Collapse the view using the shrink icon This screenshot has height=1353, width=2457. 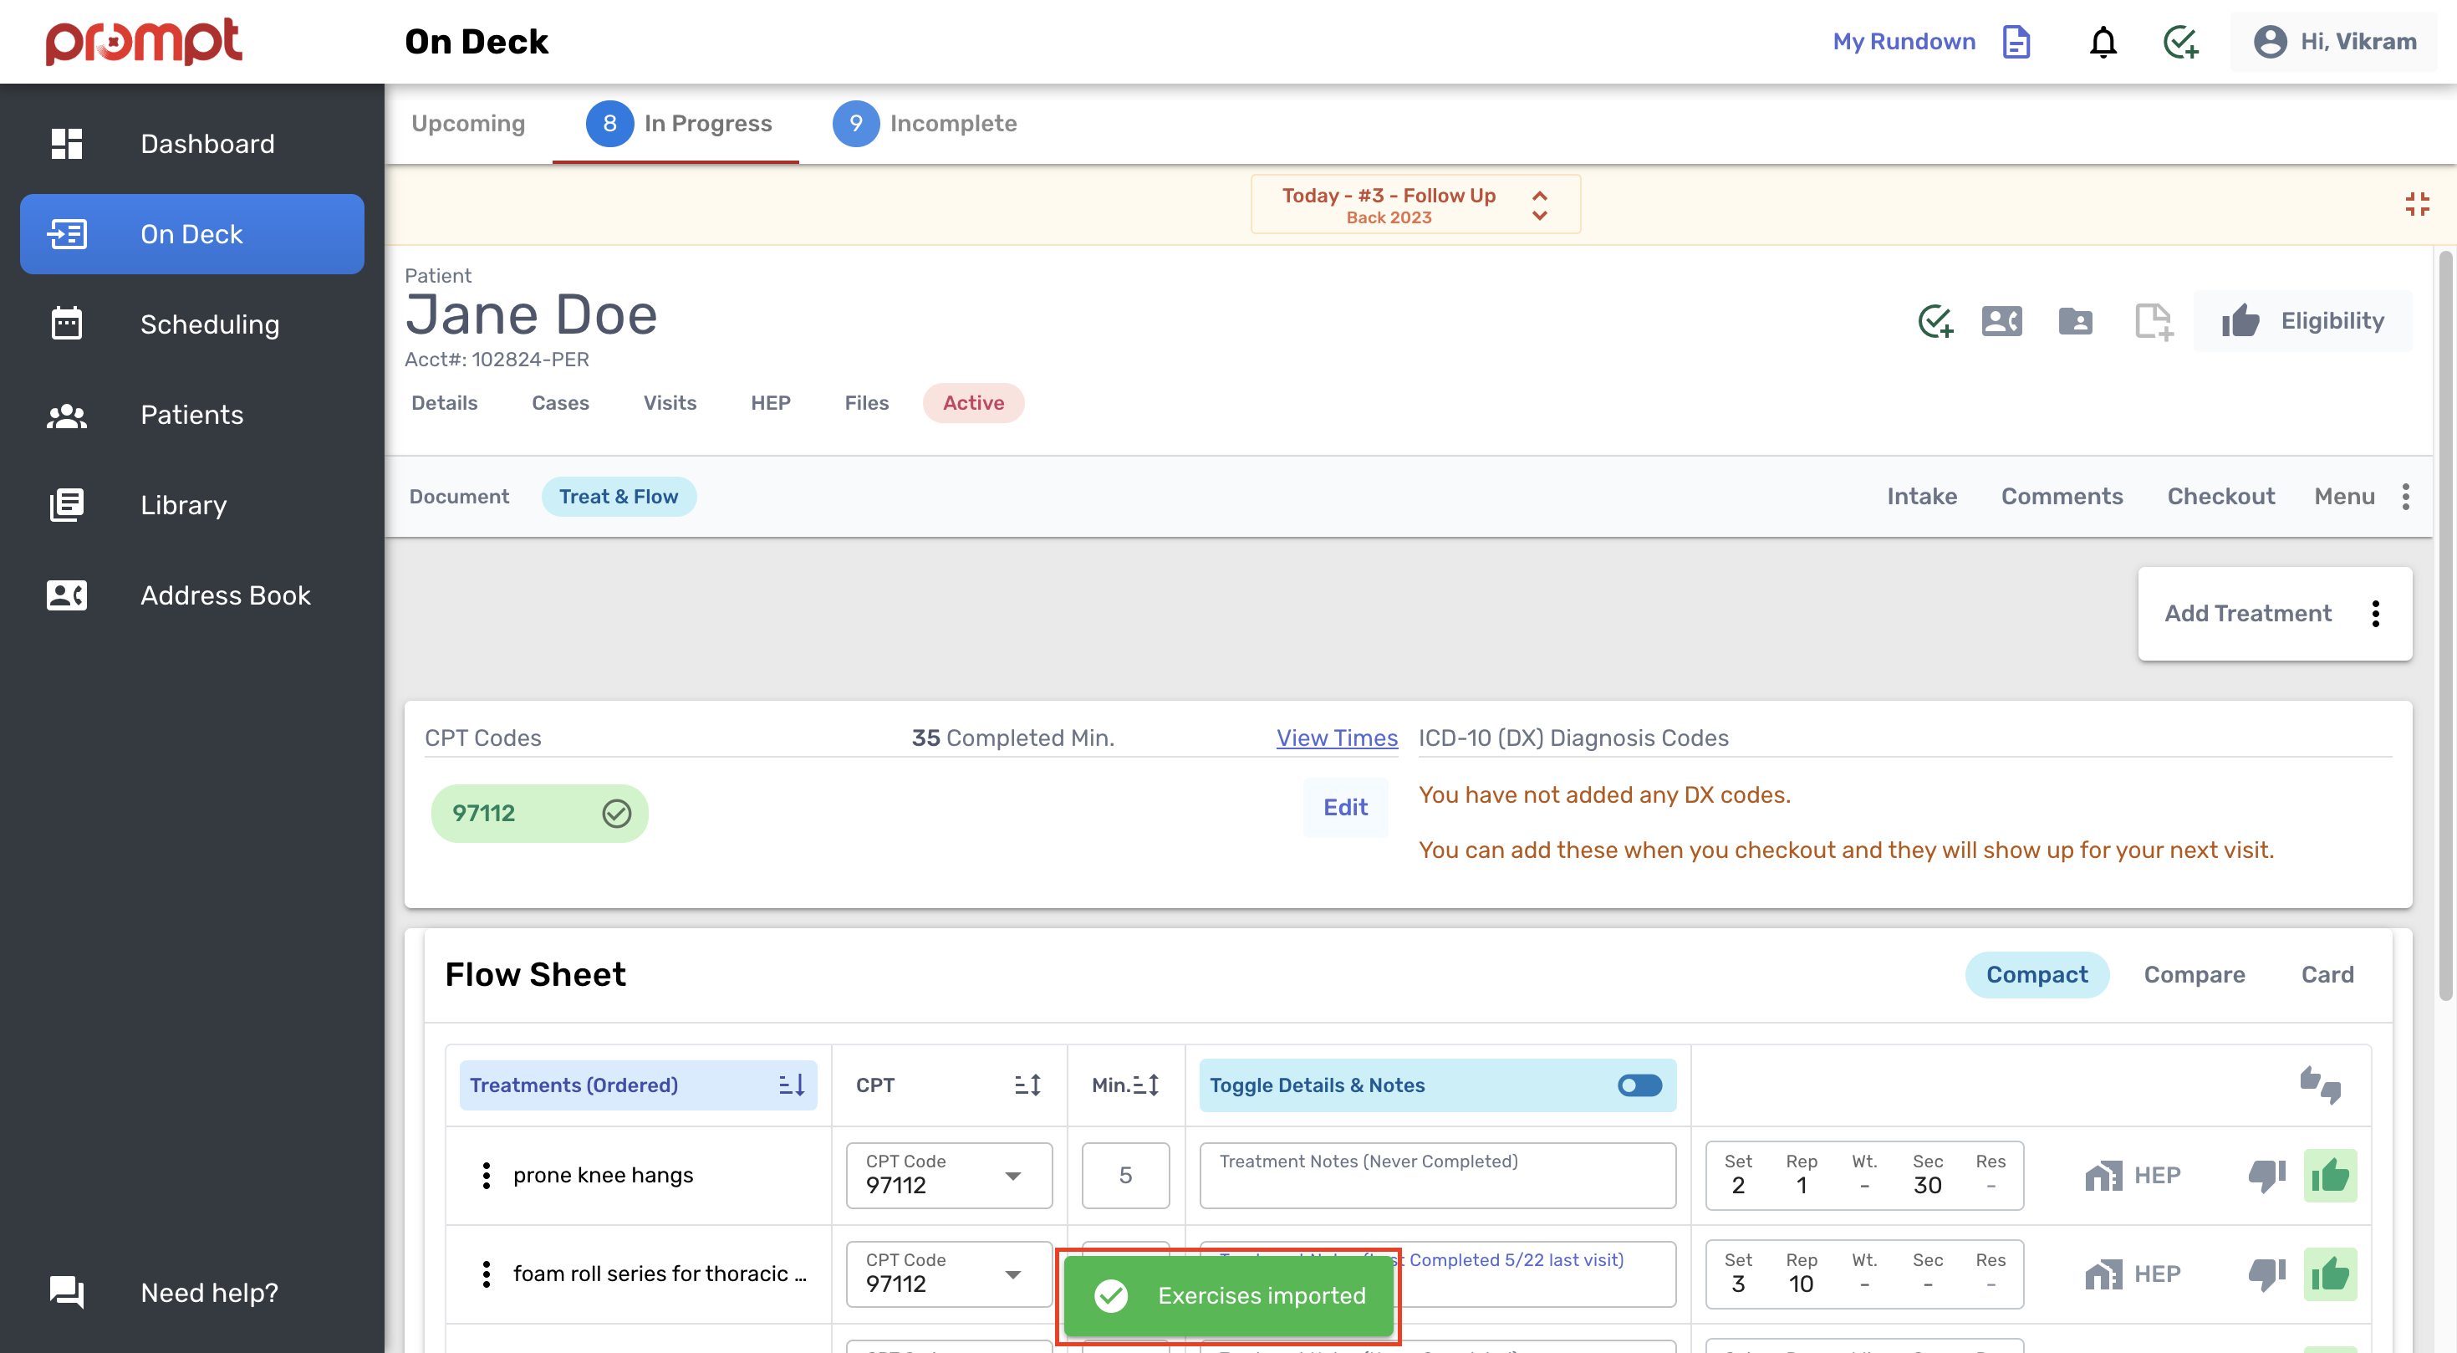pyautogui.click(x=2419, y=203)
